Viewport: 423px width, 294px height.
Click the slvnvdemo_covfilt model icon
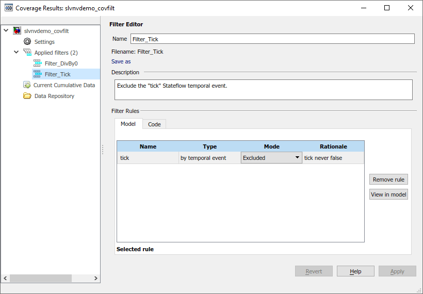17,31
